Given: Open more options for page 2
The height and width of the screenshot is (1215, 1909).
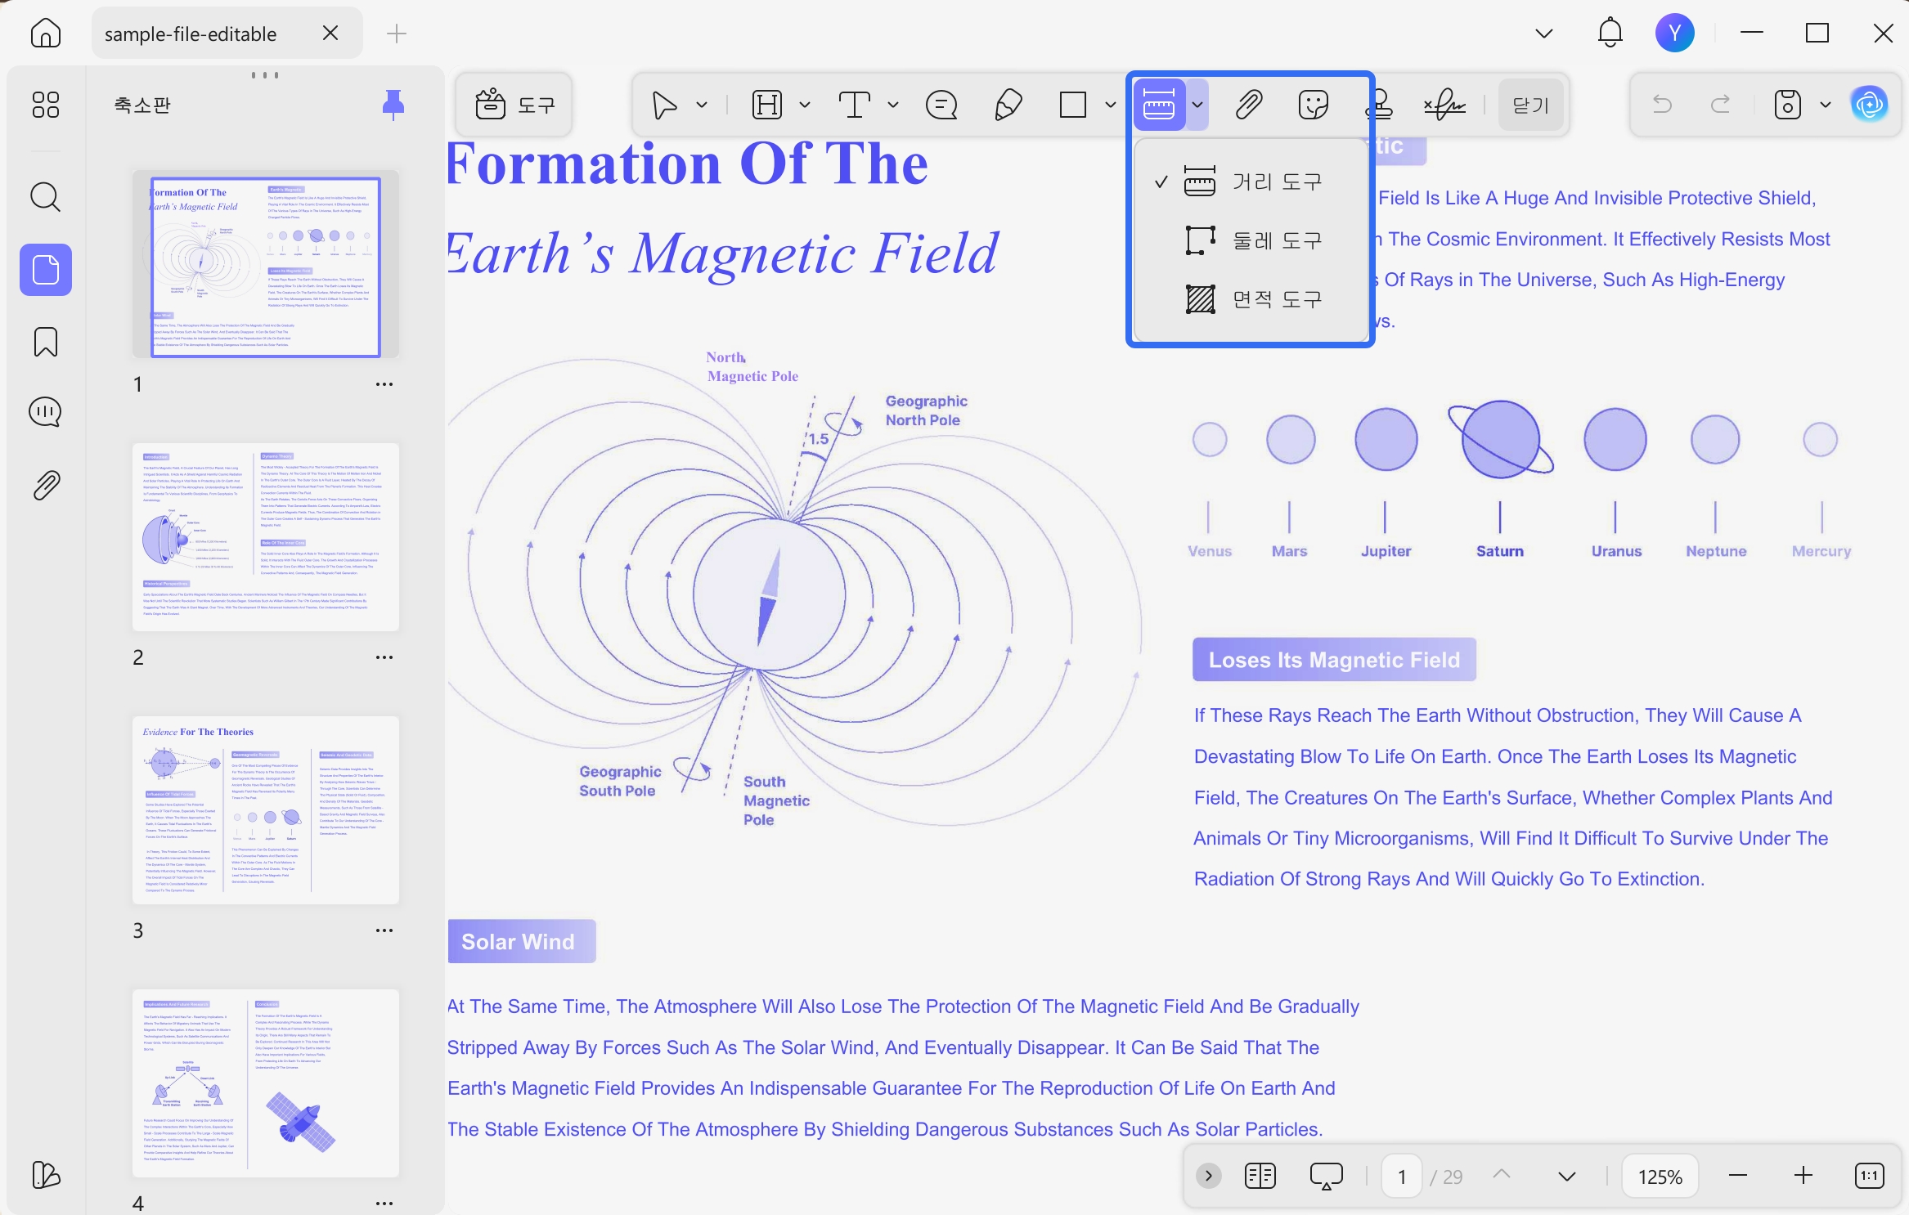Looking at the screenshot, I should (384, 657).
